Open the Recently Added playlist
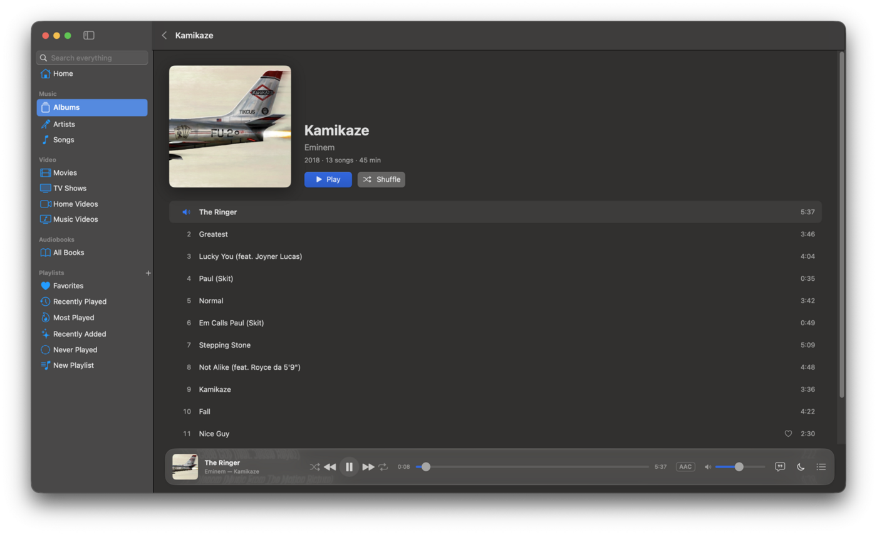Viewport: 877px width, 534px height. [92, 334]
